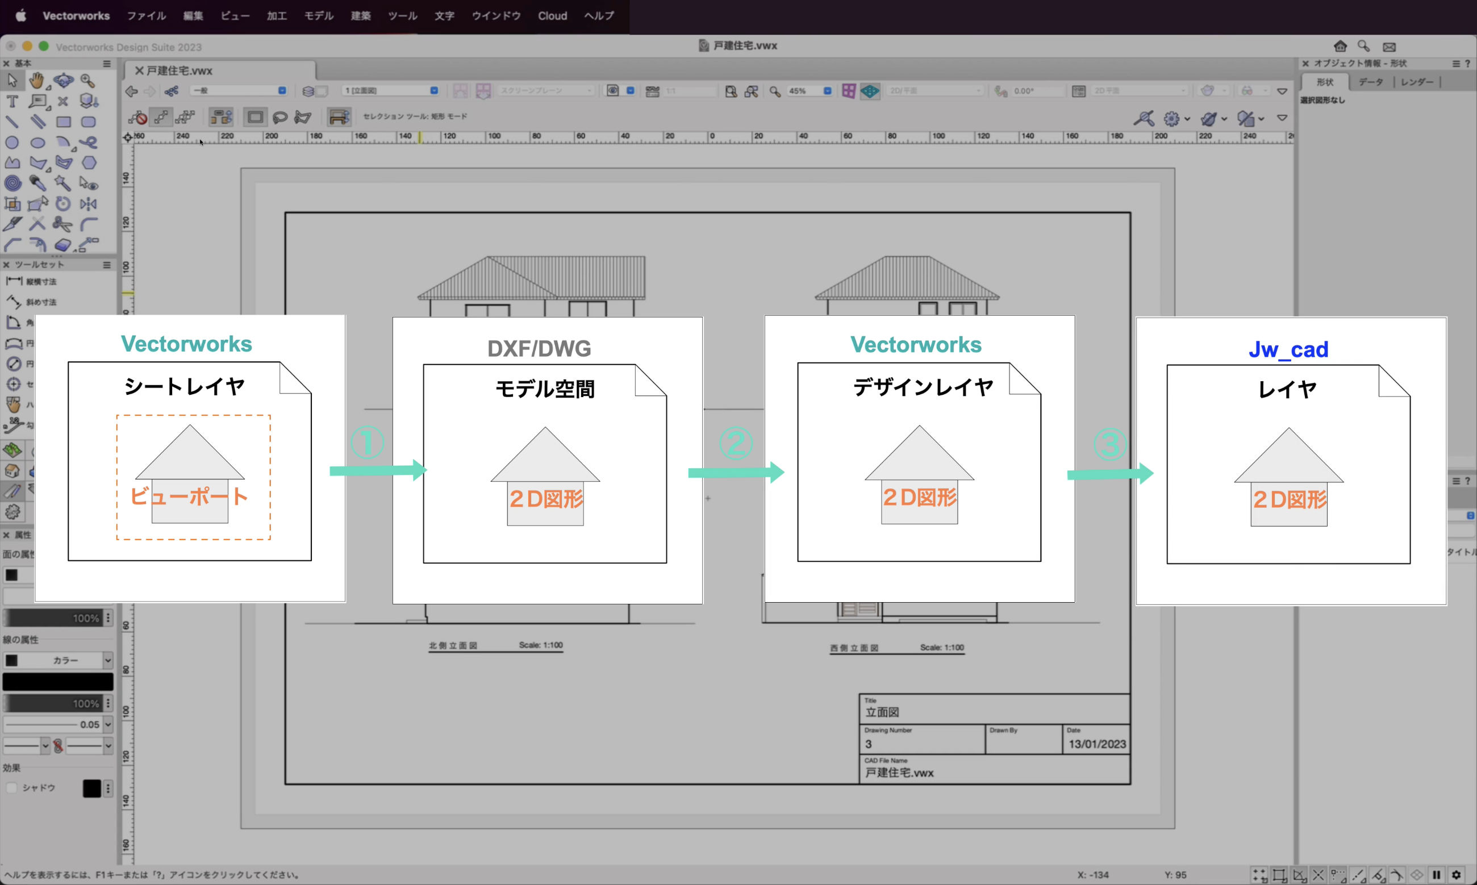Open the line style カラー dropdown
Screen dimensions: 1477x885
coord(58,660)
